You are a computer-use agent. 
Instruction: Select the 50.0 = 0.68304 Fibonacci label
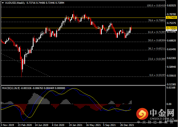[156, 40]
